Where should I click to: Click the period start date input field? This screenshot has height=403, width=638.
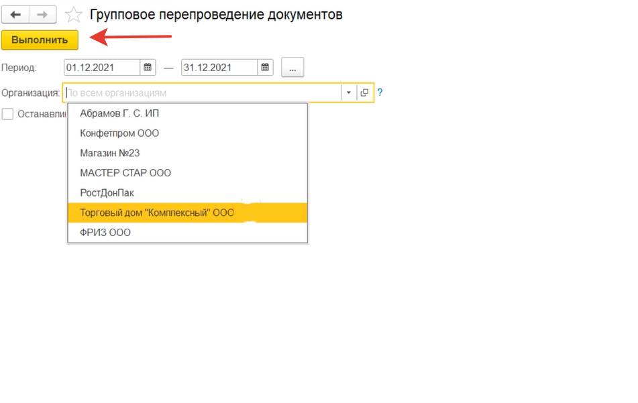[102, 67]
